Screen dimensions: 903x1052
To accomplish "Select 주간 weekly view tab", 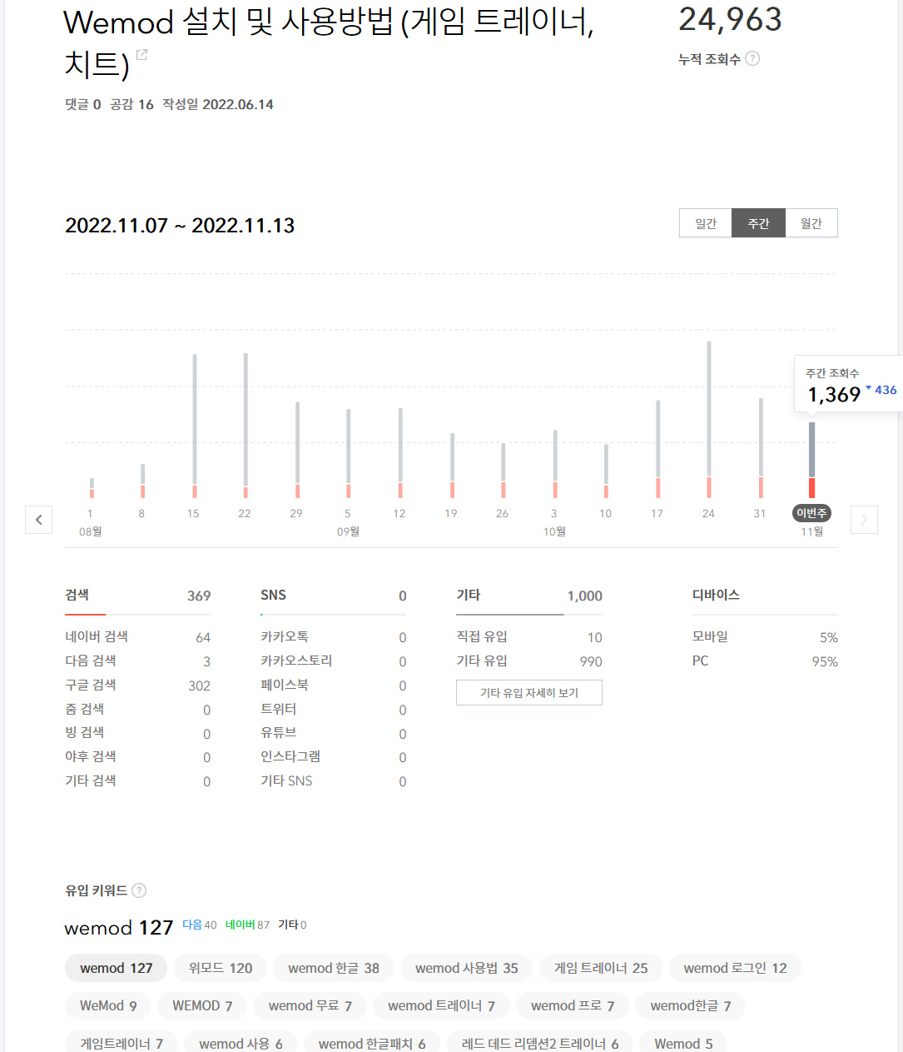I will tap(758, 223).
